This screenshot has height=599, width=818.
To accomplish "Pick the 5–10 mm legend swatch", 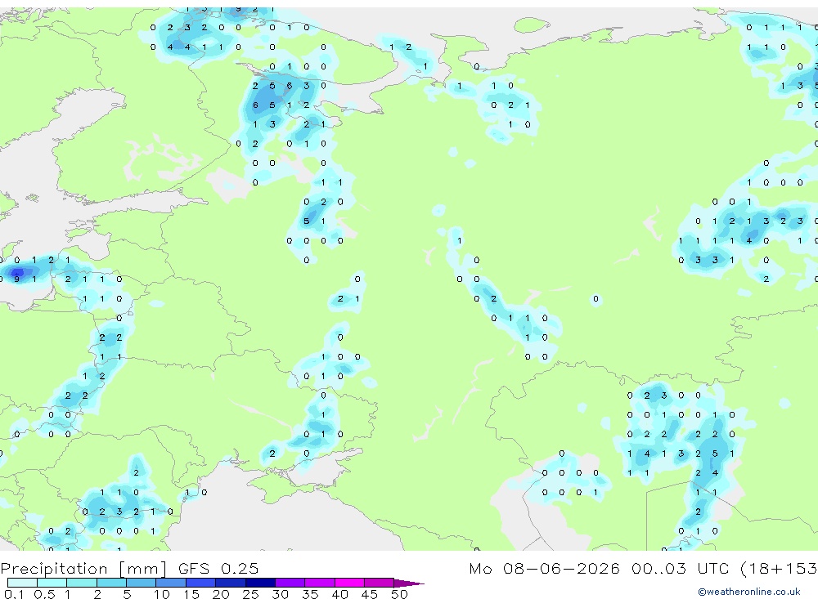I will coord(142,583).
